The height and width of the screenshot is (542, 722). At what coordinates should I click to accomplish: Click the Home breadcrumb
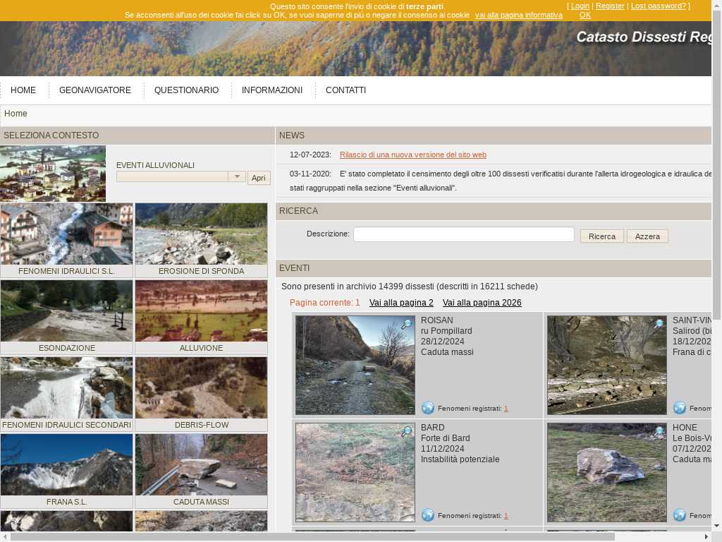coord(16,114)
